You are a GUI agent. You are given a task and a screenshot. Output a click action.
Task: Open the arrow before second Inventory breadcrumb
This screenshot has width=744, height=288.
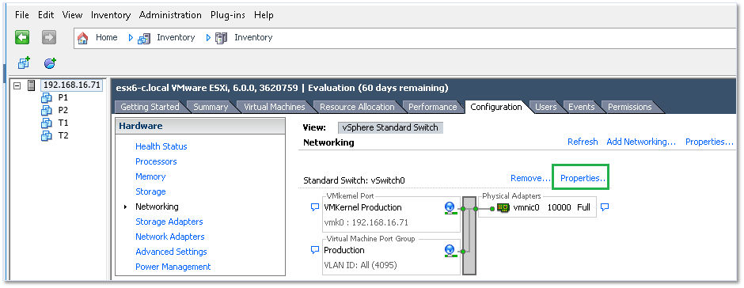208,38
